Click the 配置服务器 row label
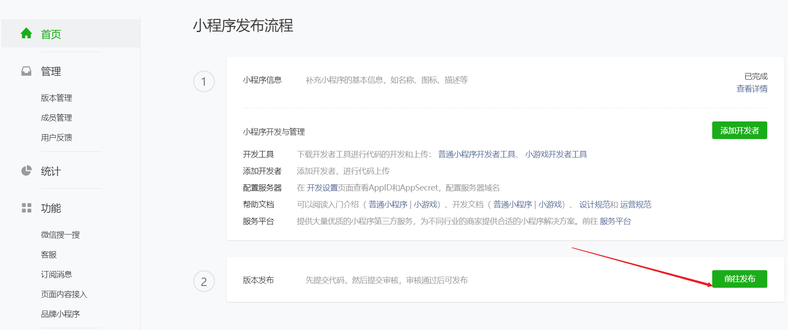788x330 pixels. [x=262, y=187]
